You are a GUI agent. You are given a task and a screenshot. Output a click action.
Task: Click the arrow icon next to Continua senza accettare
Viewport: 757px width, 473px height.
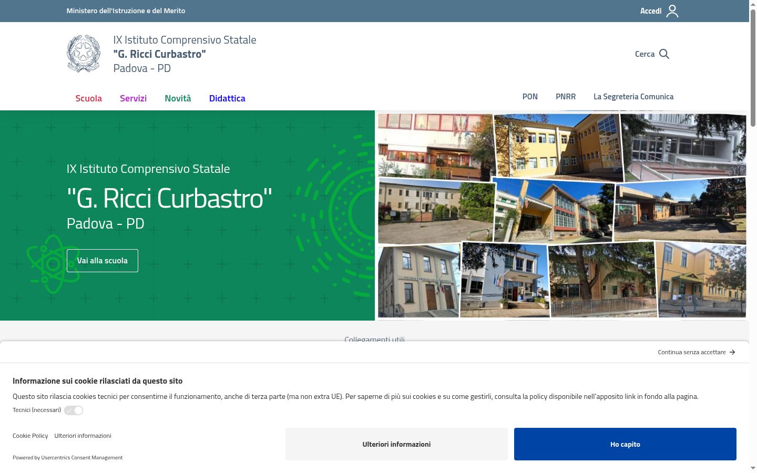pyautogui.click(x=732, y=352)
